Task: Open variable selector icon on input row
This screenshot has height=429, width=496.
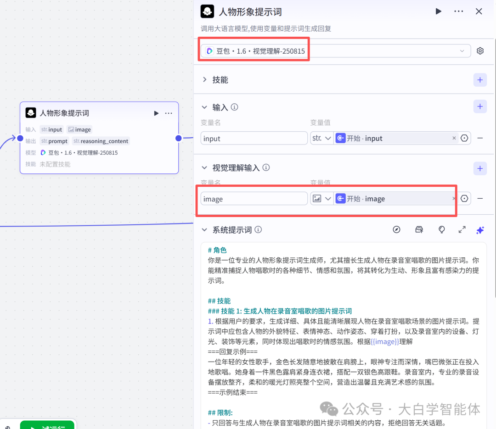Action: [x=464, y=138]
